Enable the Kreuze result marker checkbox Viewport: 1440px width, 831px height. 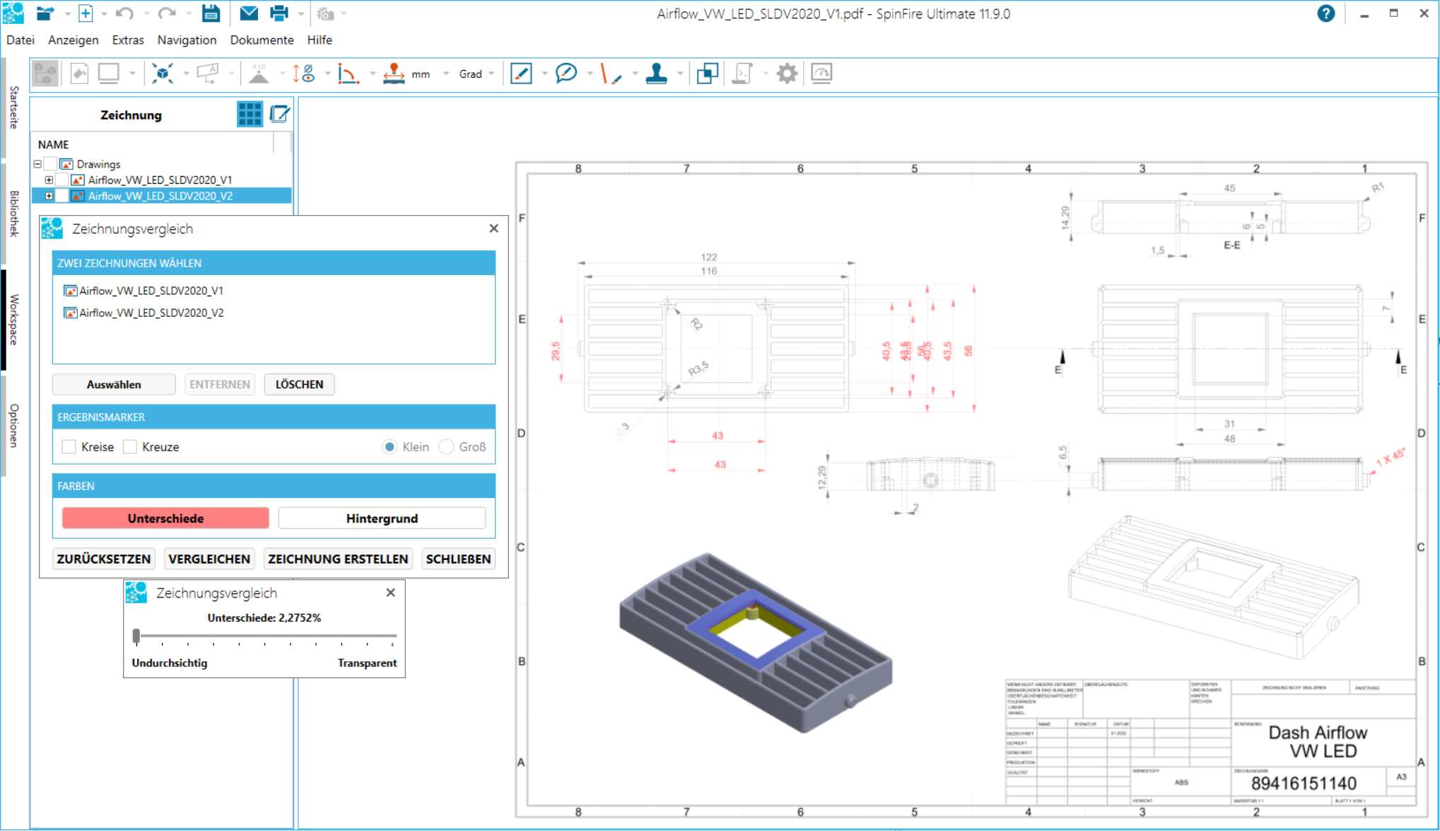coord(129,447)
